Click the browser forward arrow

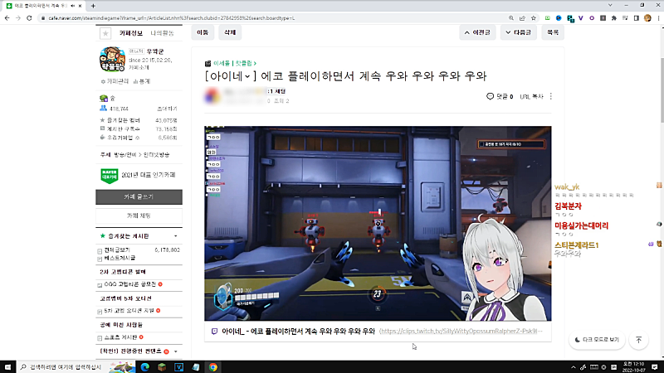pos(17,18)
